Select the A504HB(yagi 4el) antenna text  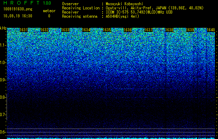[122, 16]
